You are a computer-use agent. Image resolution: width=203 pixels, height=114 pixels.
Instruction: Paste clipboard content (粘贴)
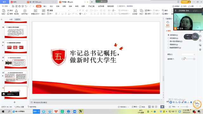(3, 12)
